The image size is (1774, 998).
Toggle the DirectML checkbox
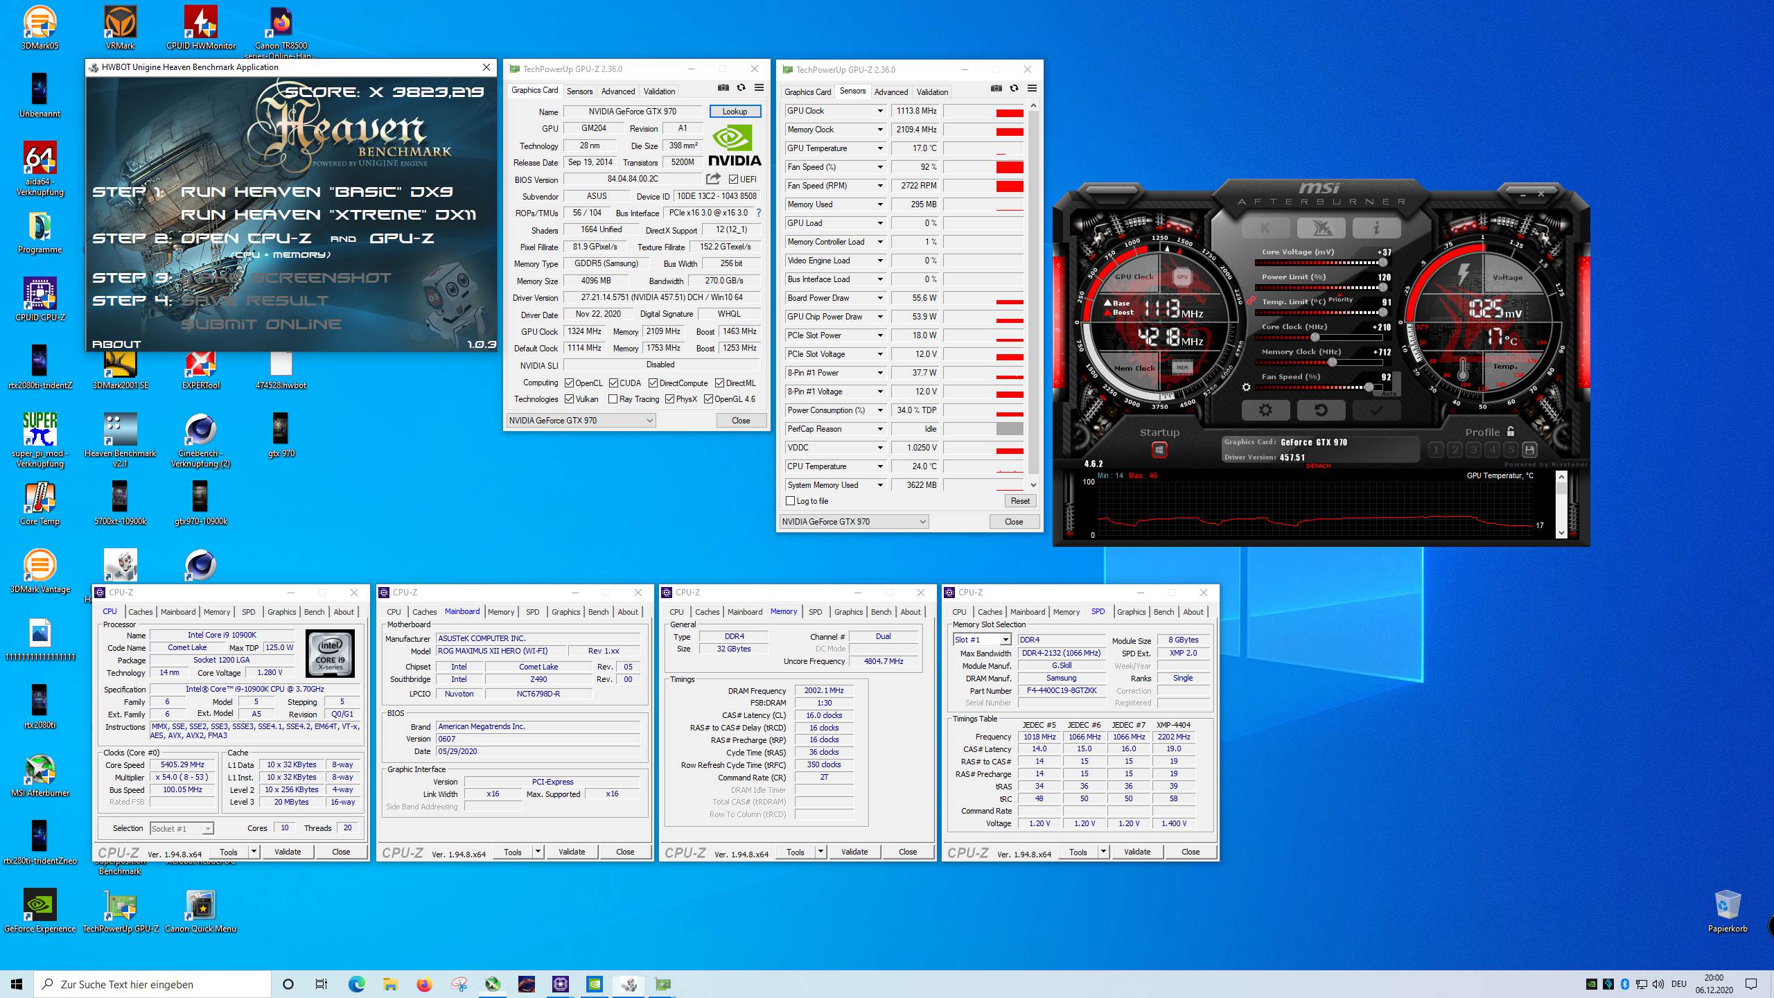719,383
